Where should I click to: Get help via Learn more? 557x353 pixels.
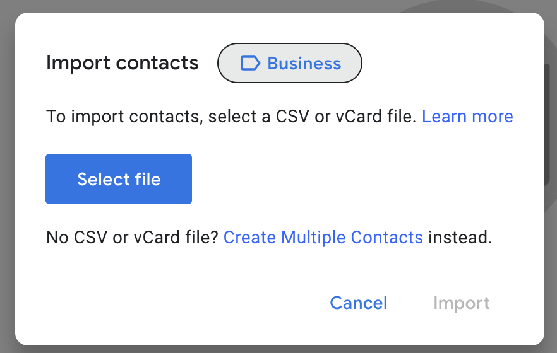(x=467, y=117)
